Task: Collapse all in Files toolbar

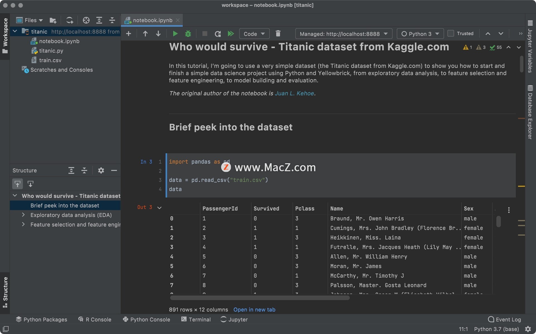Action: 112,20
